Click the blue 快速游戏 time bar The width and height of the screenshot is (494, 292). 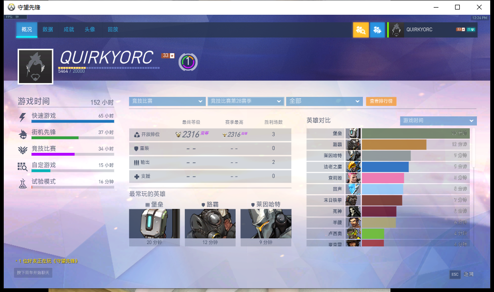(x=73, y=121)
